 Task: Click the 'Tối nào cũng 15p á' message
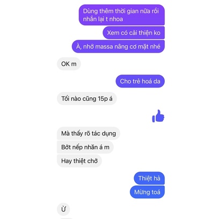[x=87, y=99]
